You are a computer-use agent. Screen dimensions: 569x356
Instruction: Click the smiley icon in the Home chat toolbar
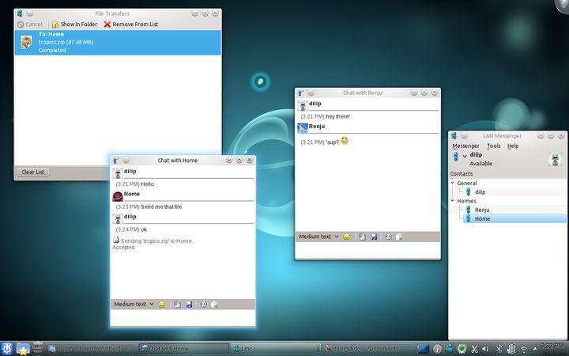click(162, 305)
